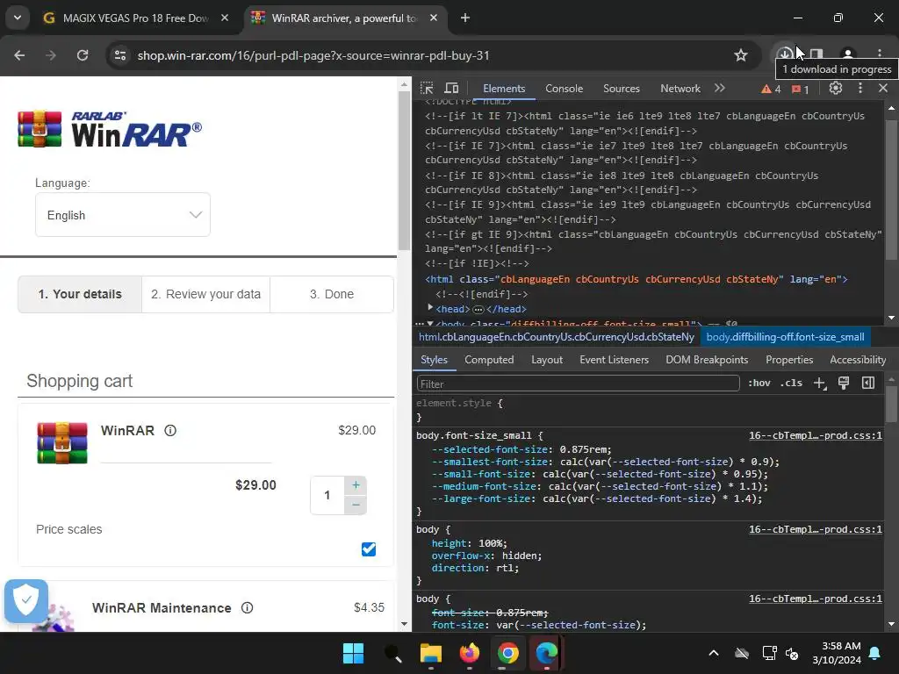Open DOM Breakpoints pane tab
Screen dimensions: 899x674
[707, 360]
